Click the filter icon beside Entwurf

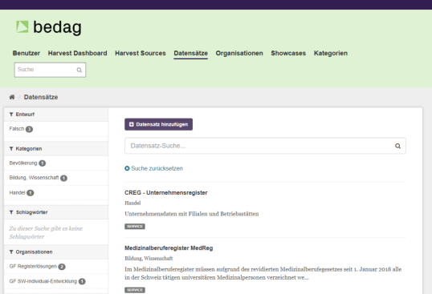[x=11, y=115]
